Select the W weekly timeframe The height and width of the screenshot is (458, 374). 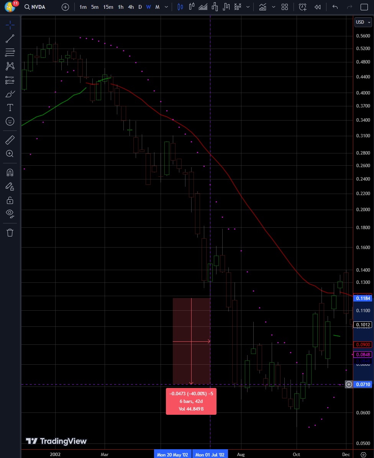[x=149, y=7]
